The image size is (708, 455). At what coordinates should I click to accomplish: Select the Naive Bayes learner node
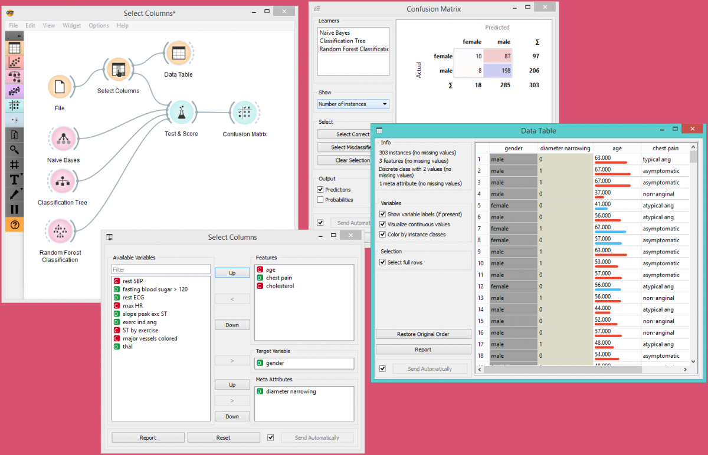point(63,139)
